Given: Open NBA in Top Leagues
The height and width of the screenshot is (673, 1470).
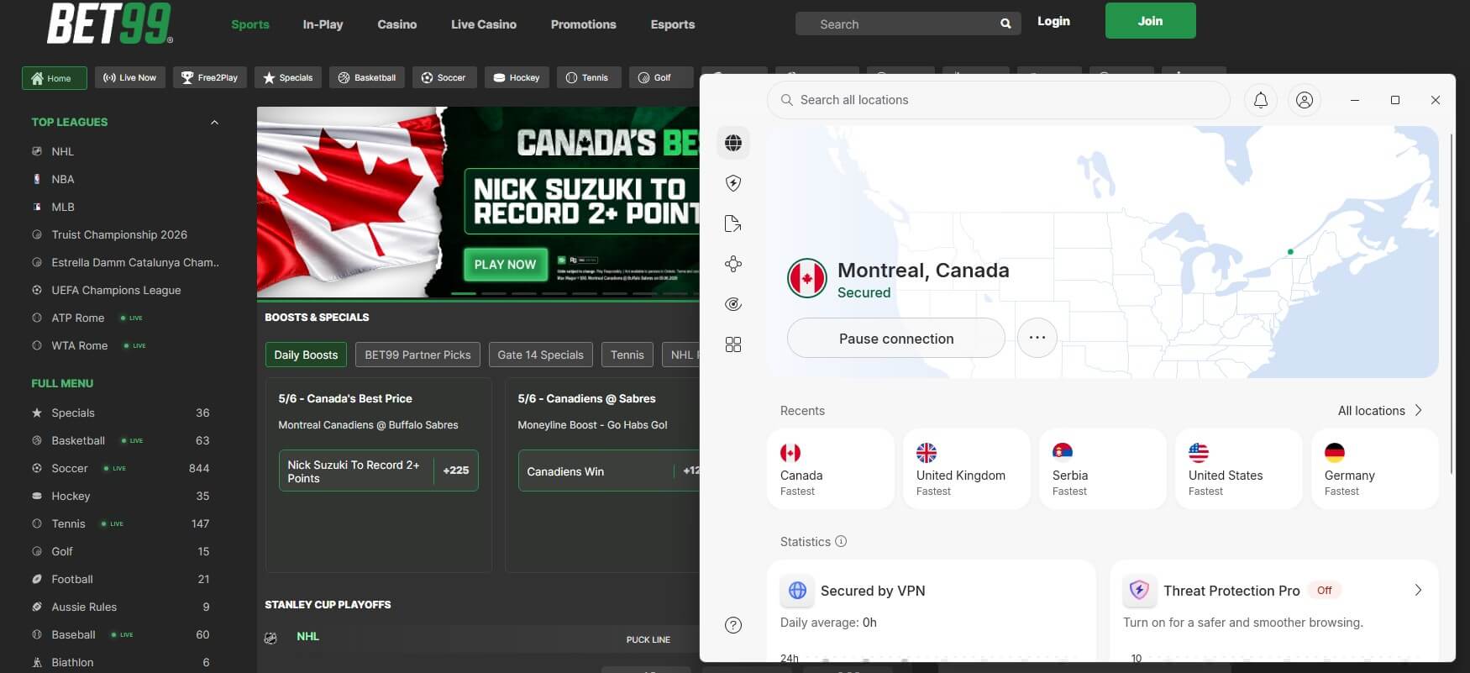Looking at the screenshot, I should click(62, 179).
